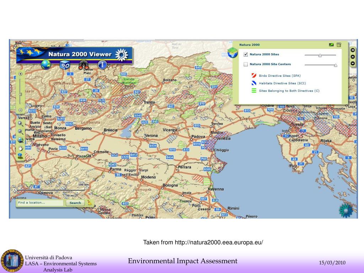Click the vertical zoom level slider handle
This screenshot has height=273, width=364.
click(x=20, y=94)
